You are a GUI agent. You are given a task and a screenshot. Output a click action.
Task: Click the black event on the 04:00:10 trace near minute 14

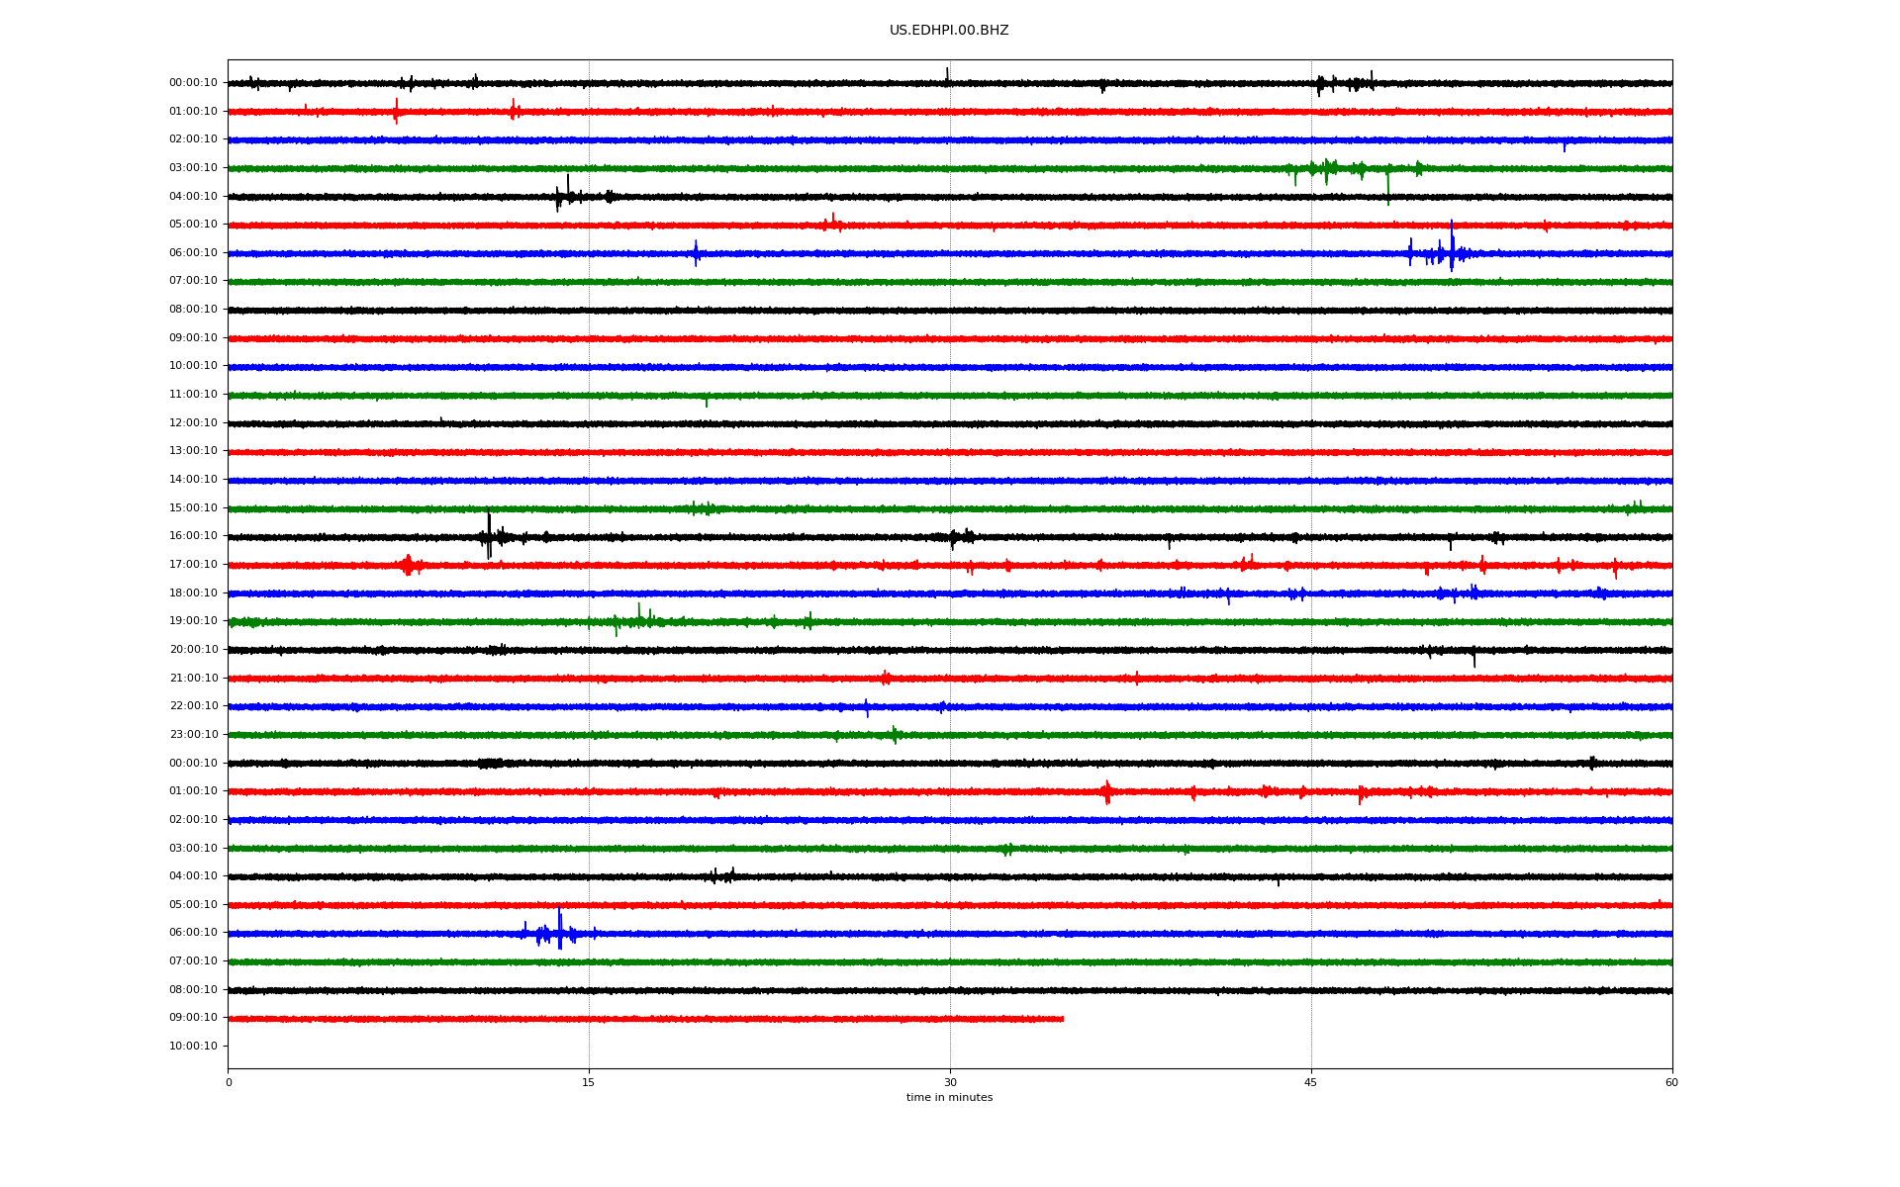pyautogui.click(x=566, y=195)
